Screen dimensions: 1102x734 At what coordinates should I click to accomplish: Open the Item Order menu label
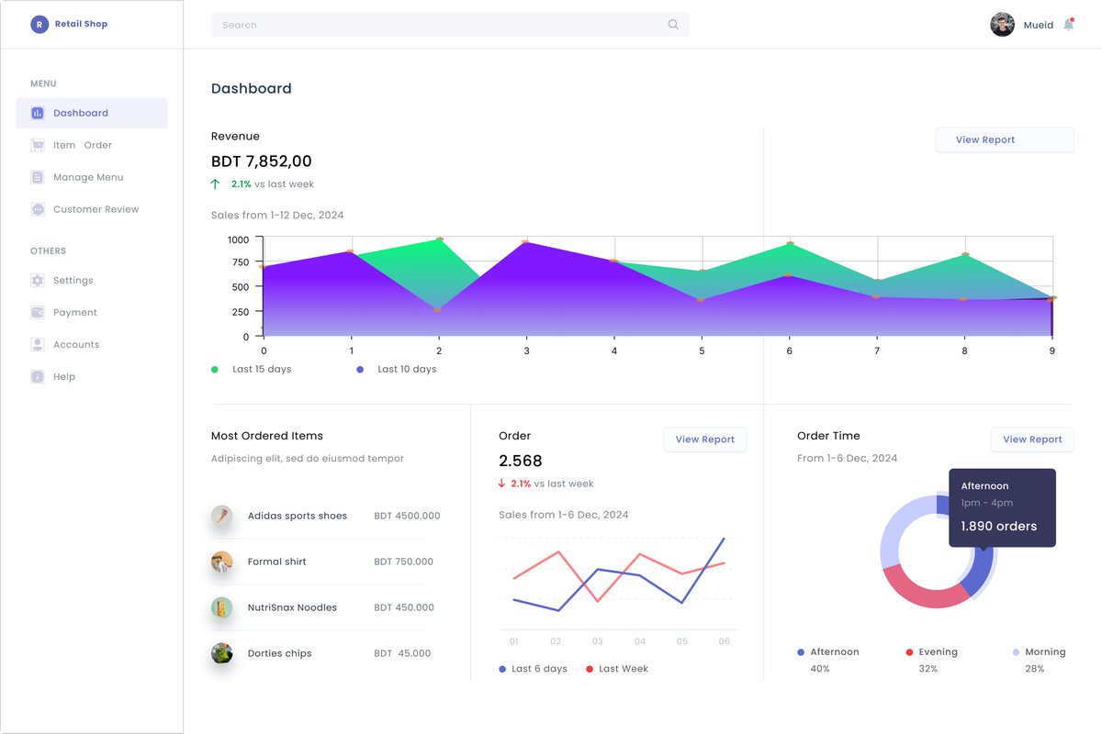click(83, 145)
